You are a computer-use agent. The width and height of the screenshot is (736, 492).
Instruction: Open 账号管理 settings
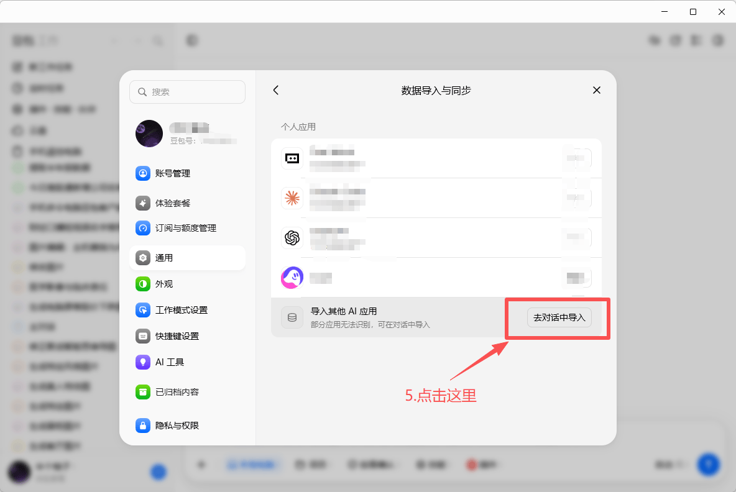(x=187, y=173)
